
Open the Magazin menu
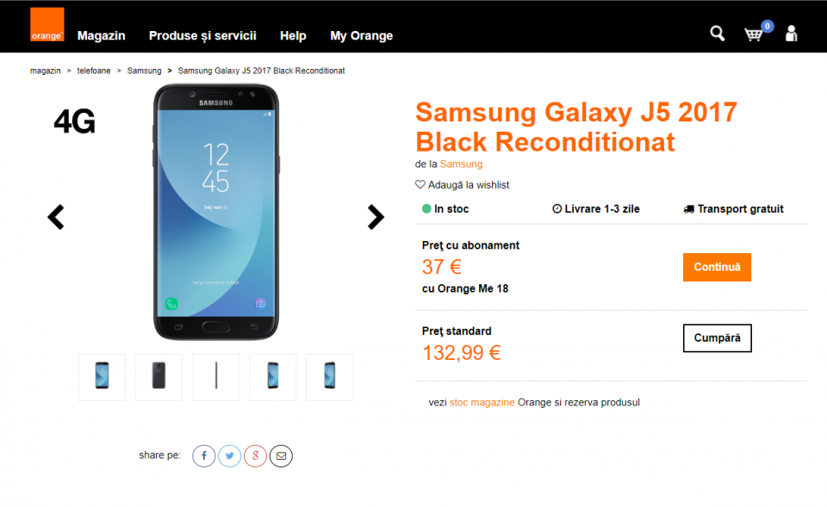click(x=101, y=36)
